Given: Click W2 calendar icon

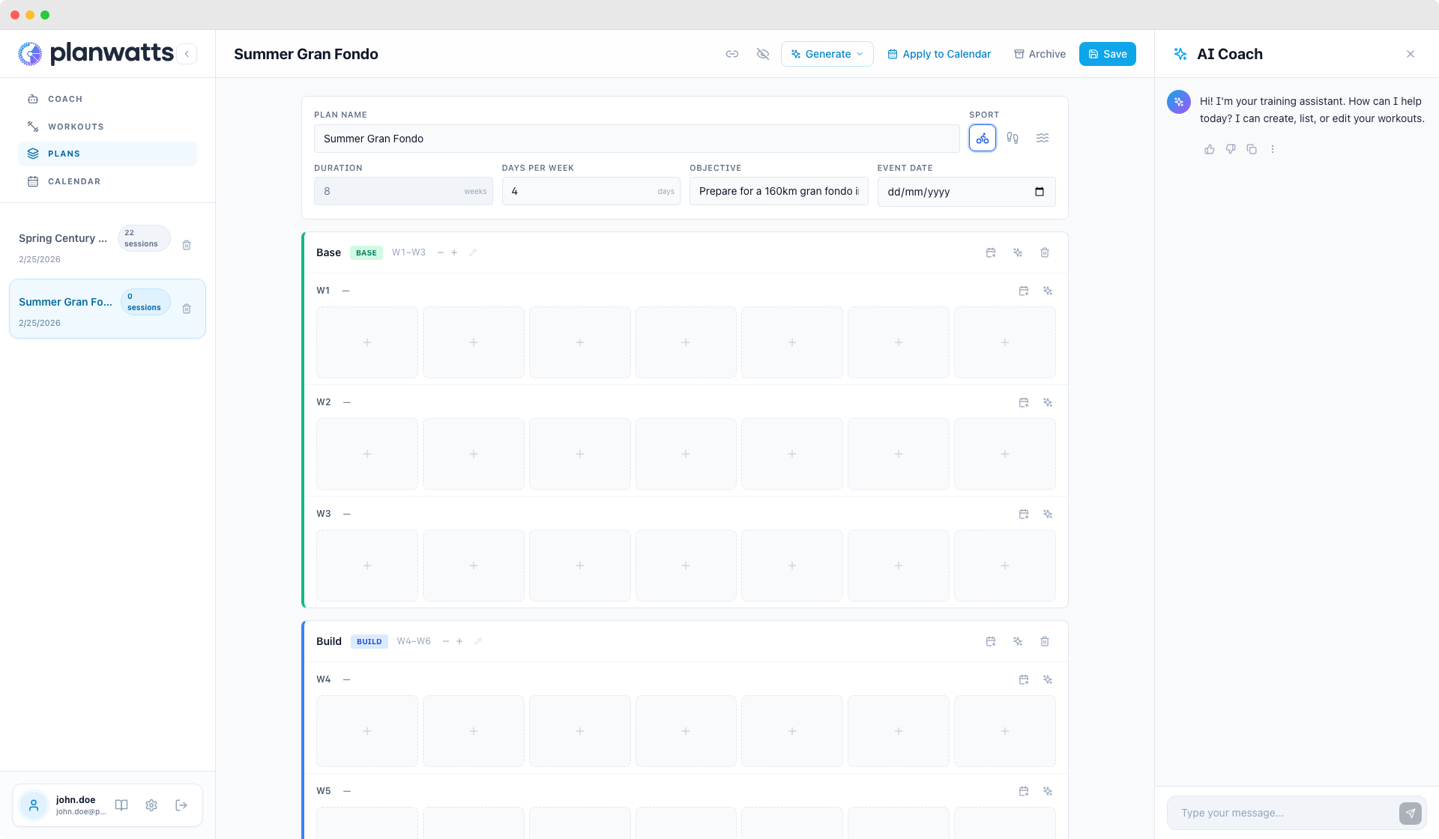Looking at the screenshot, I should (x=1024, y=402).
